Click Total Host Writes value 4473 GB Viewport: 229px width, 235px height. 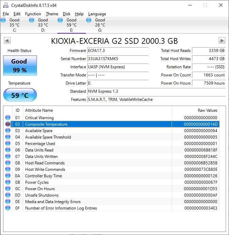pyautogui.click(x=209, y=59)
